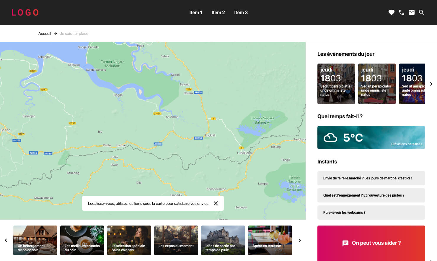The image size is (437, 261).
Task: Open second 'jeudi 1803' event card
Action: (377, 84)
